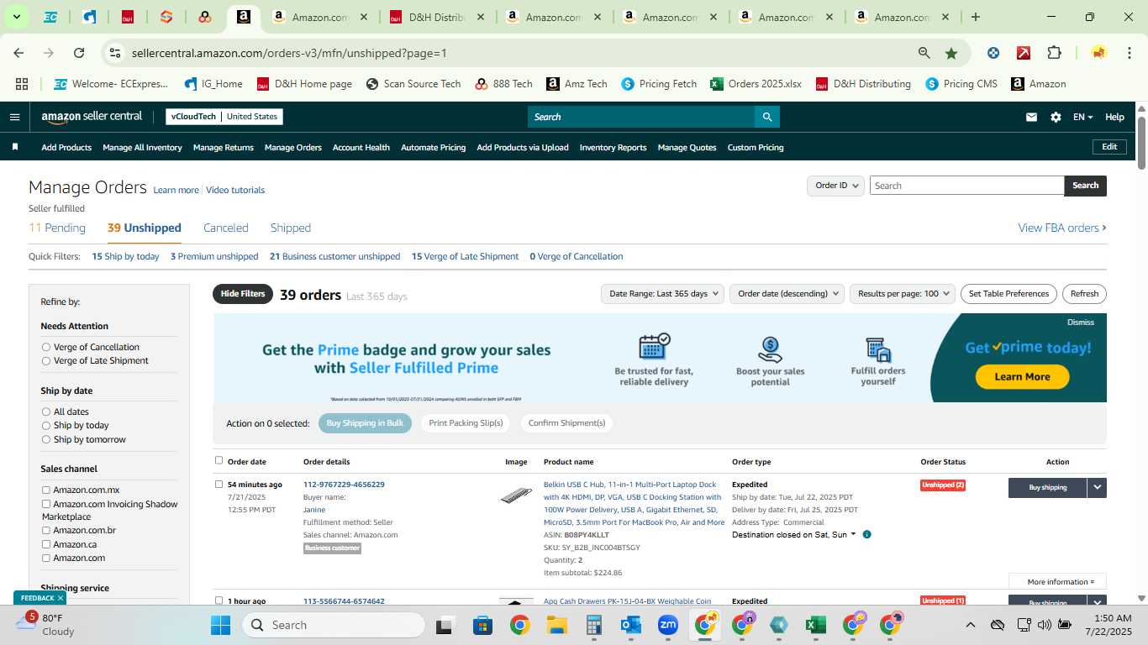Click the page vertical scrollbar

coord(1142,143)
